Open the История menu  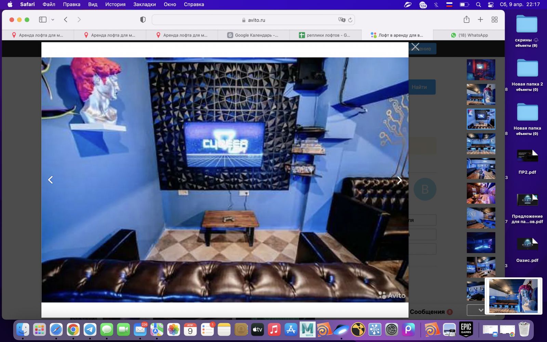tap(115, 4)
